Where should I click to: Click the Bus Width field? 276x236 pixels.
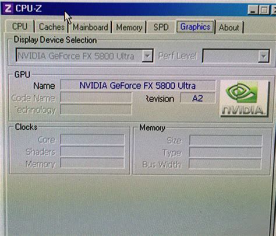click(225, 164)
